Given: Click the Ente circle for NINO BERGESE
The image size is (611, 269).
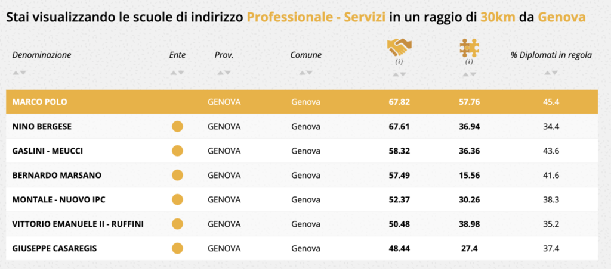Looking at the screenshot, I should pyautogui.click(x=177, y=126).
